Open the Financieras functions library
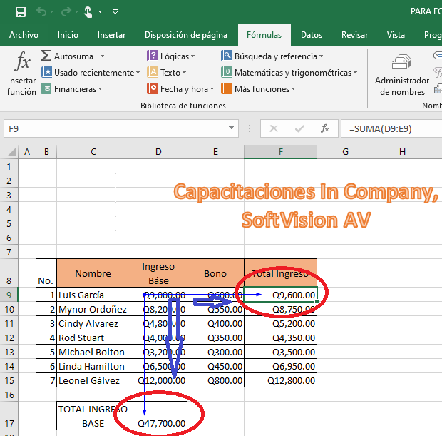 (71, 89)
